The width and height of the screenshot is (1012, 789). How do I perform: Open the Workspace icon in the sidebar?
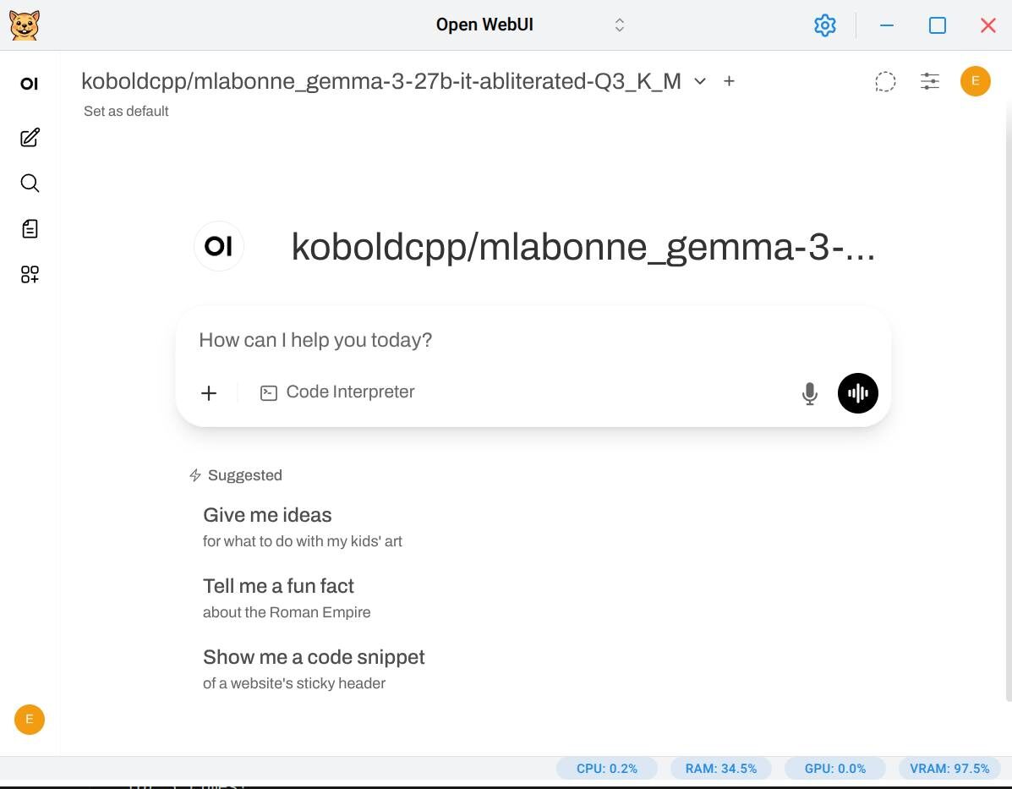click(x=30, y=275)
